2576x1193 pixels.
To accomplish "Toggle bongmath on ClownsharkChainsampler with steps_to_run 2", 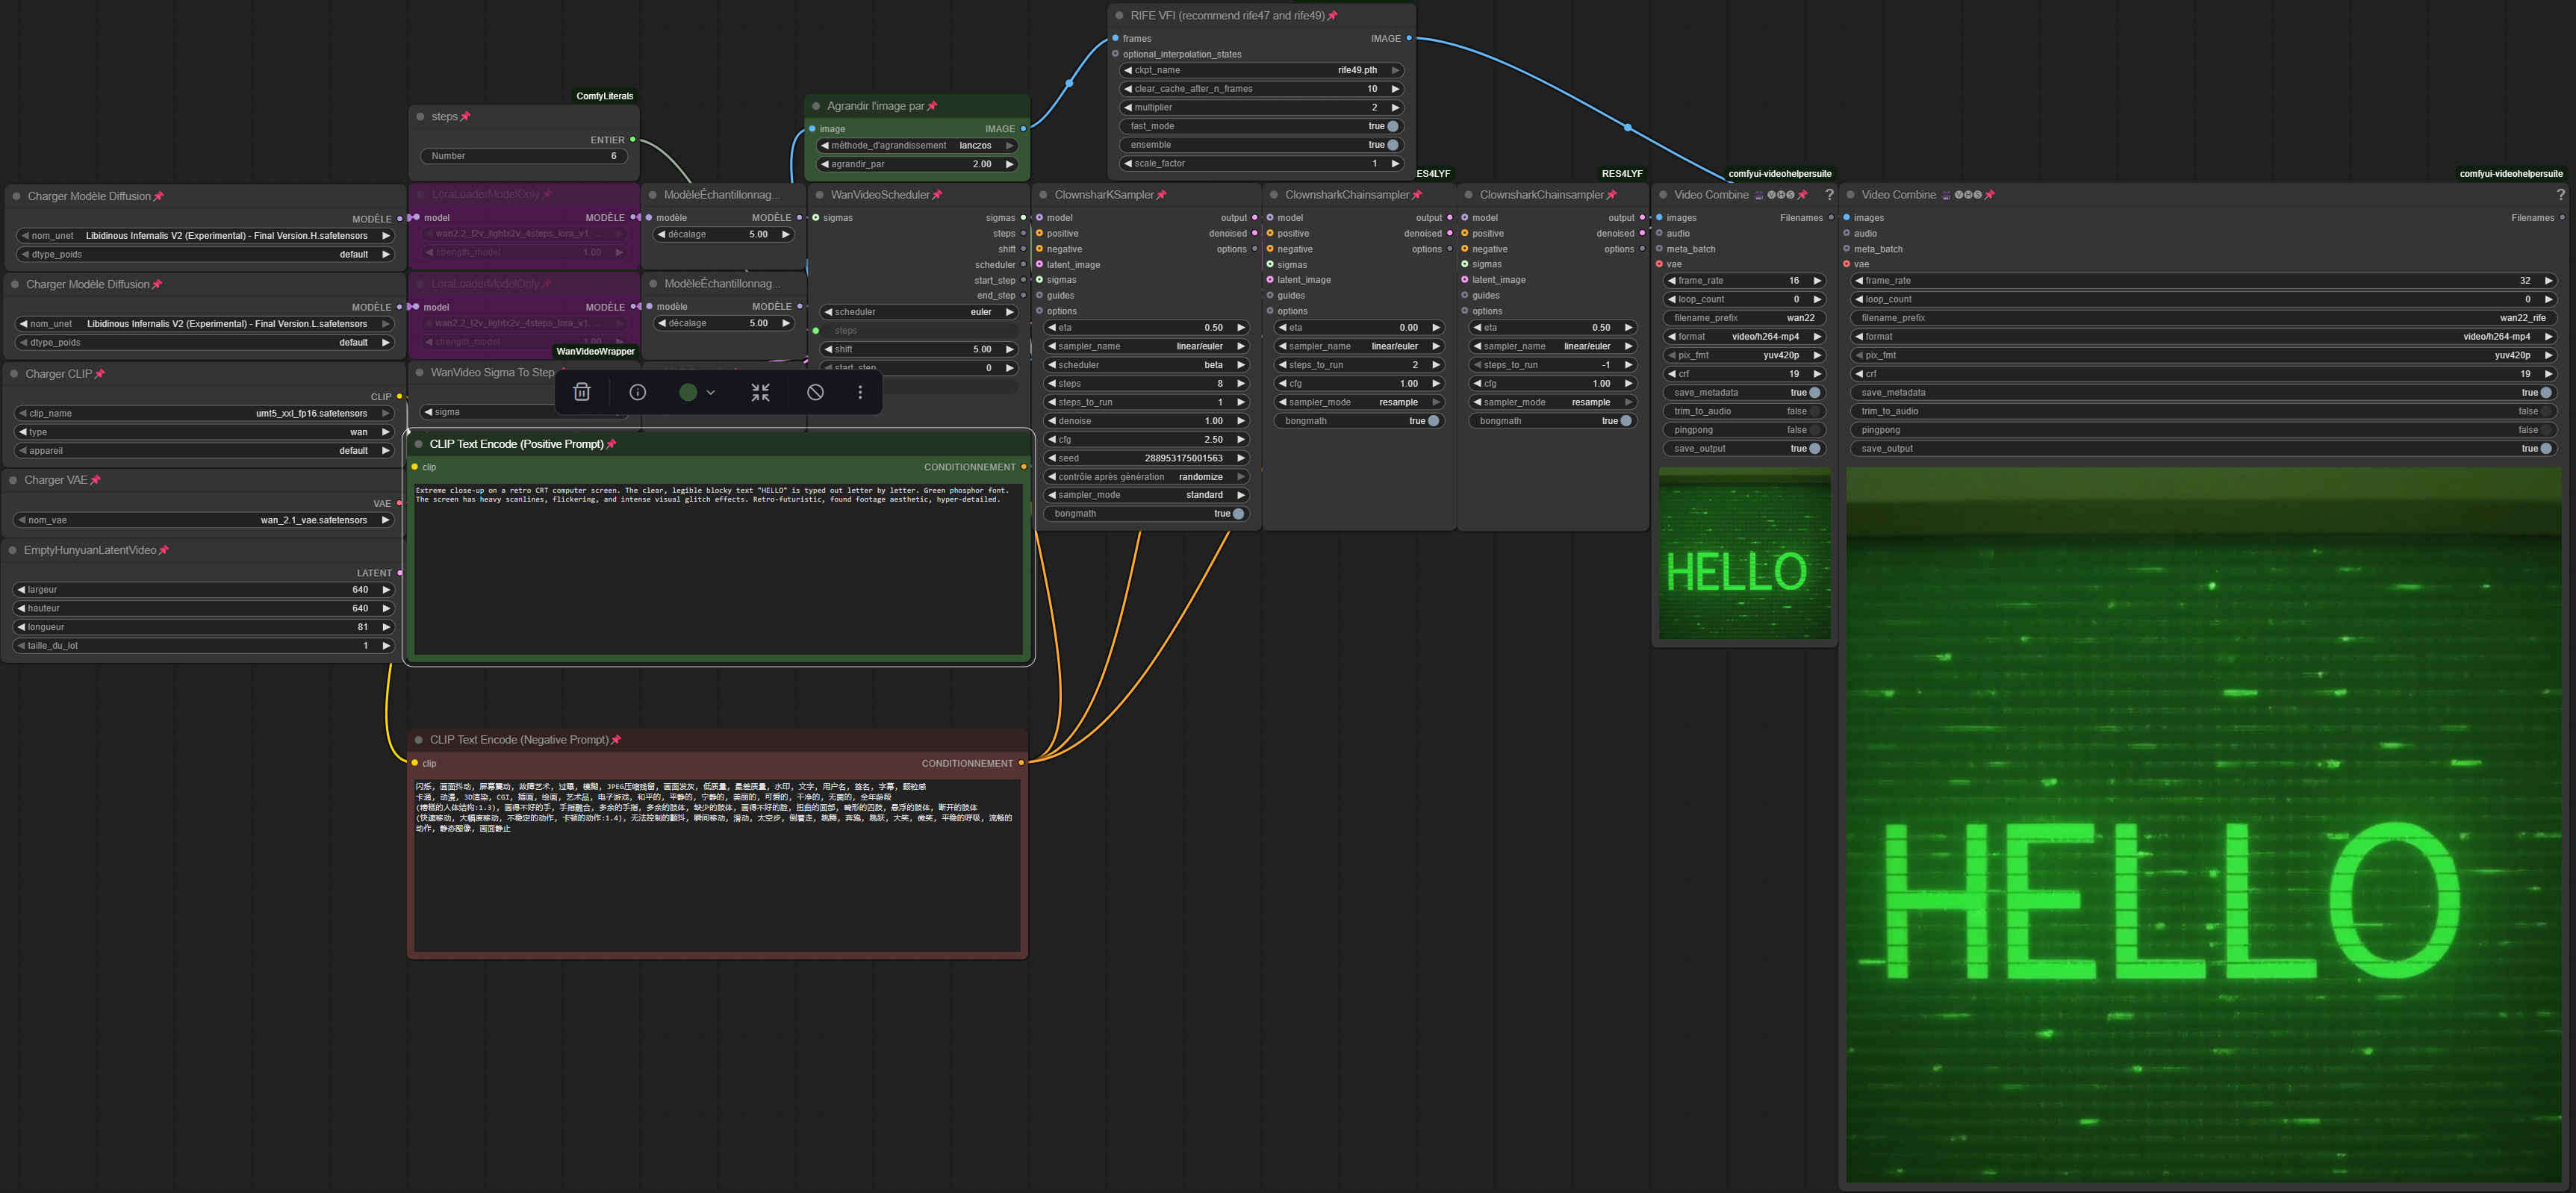I will (x=1358, y=421).
